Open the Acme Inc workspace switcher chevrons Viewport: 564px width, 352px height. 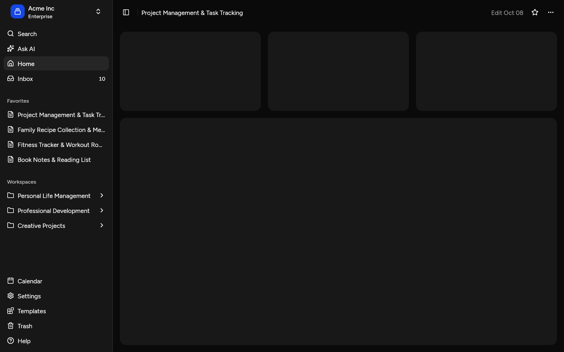click(x=98, y=12)
